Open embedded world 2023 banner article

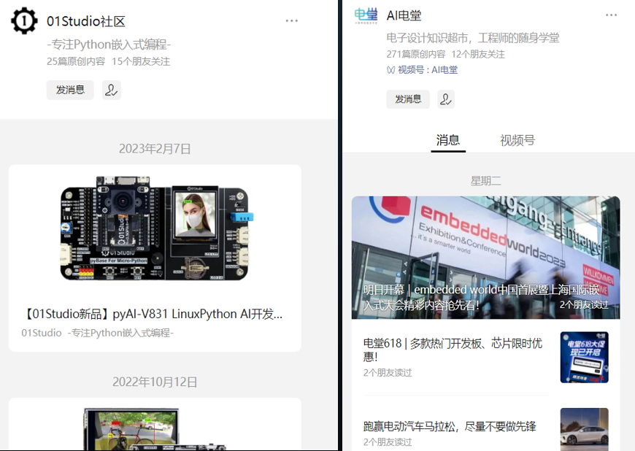coord(485,258)
